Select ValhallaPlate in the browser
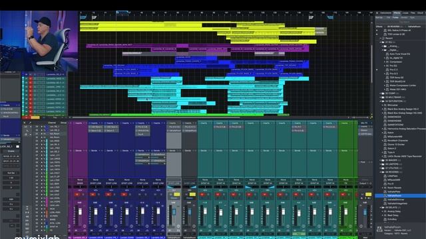This screenshot has height=239, width=426. [393, 192]
